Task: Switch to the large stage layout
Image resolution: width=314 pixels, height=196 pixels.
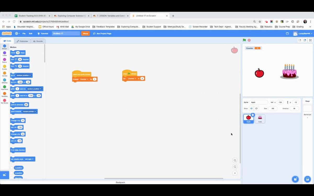Action: (305, 40)
